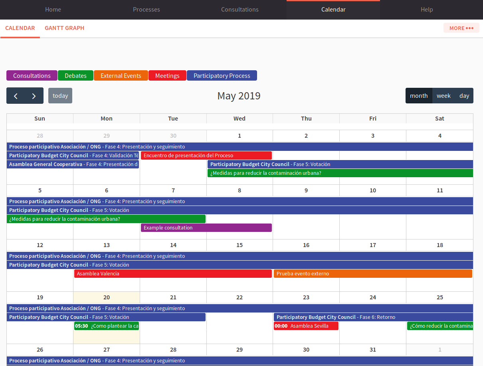This screenshot has height=366, width=483.
Task: Navigate to the previous month arrow
Action: [x=16, y=96]
